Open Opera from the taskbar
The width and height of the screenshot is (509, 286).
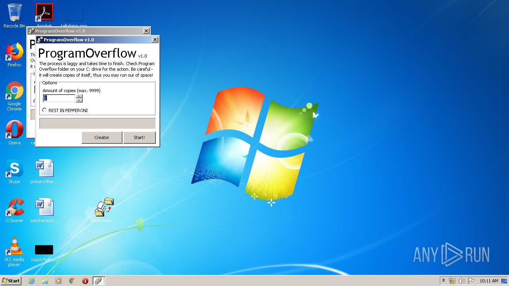point(85,281)
